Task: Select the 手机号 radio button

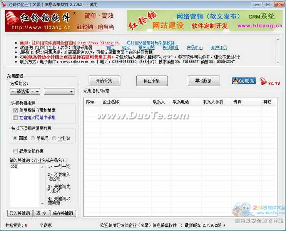Action: point(33,138)
